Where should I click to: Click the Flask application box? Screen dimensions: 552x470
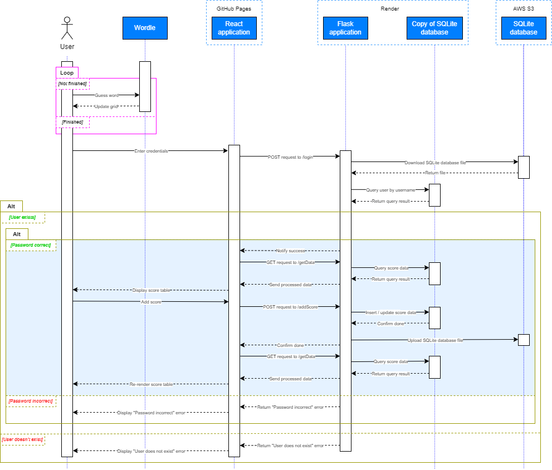[345, 28]
